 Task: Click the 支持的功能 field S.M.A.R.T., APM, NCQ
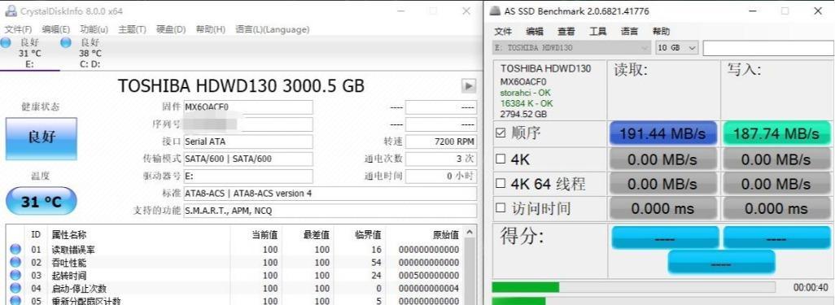click(330, 211)
